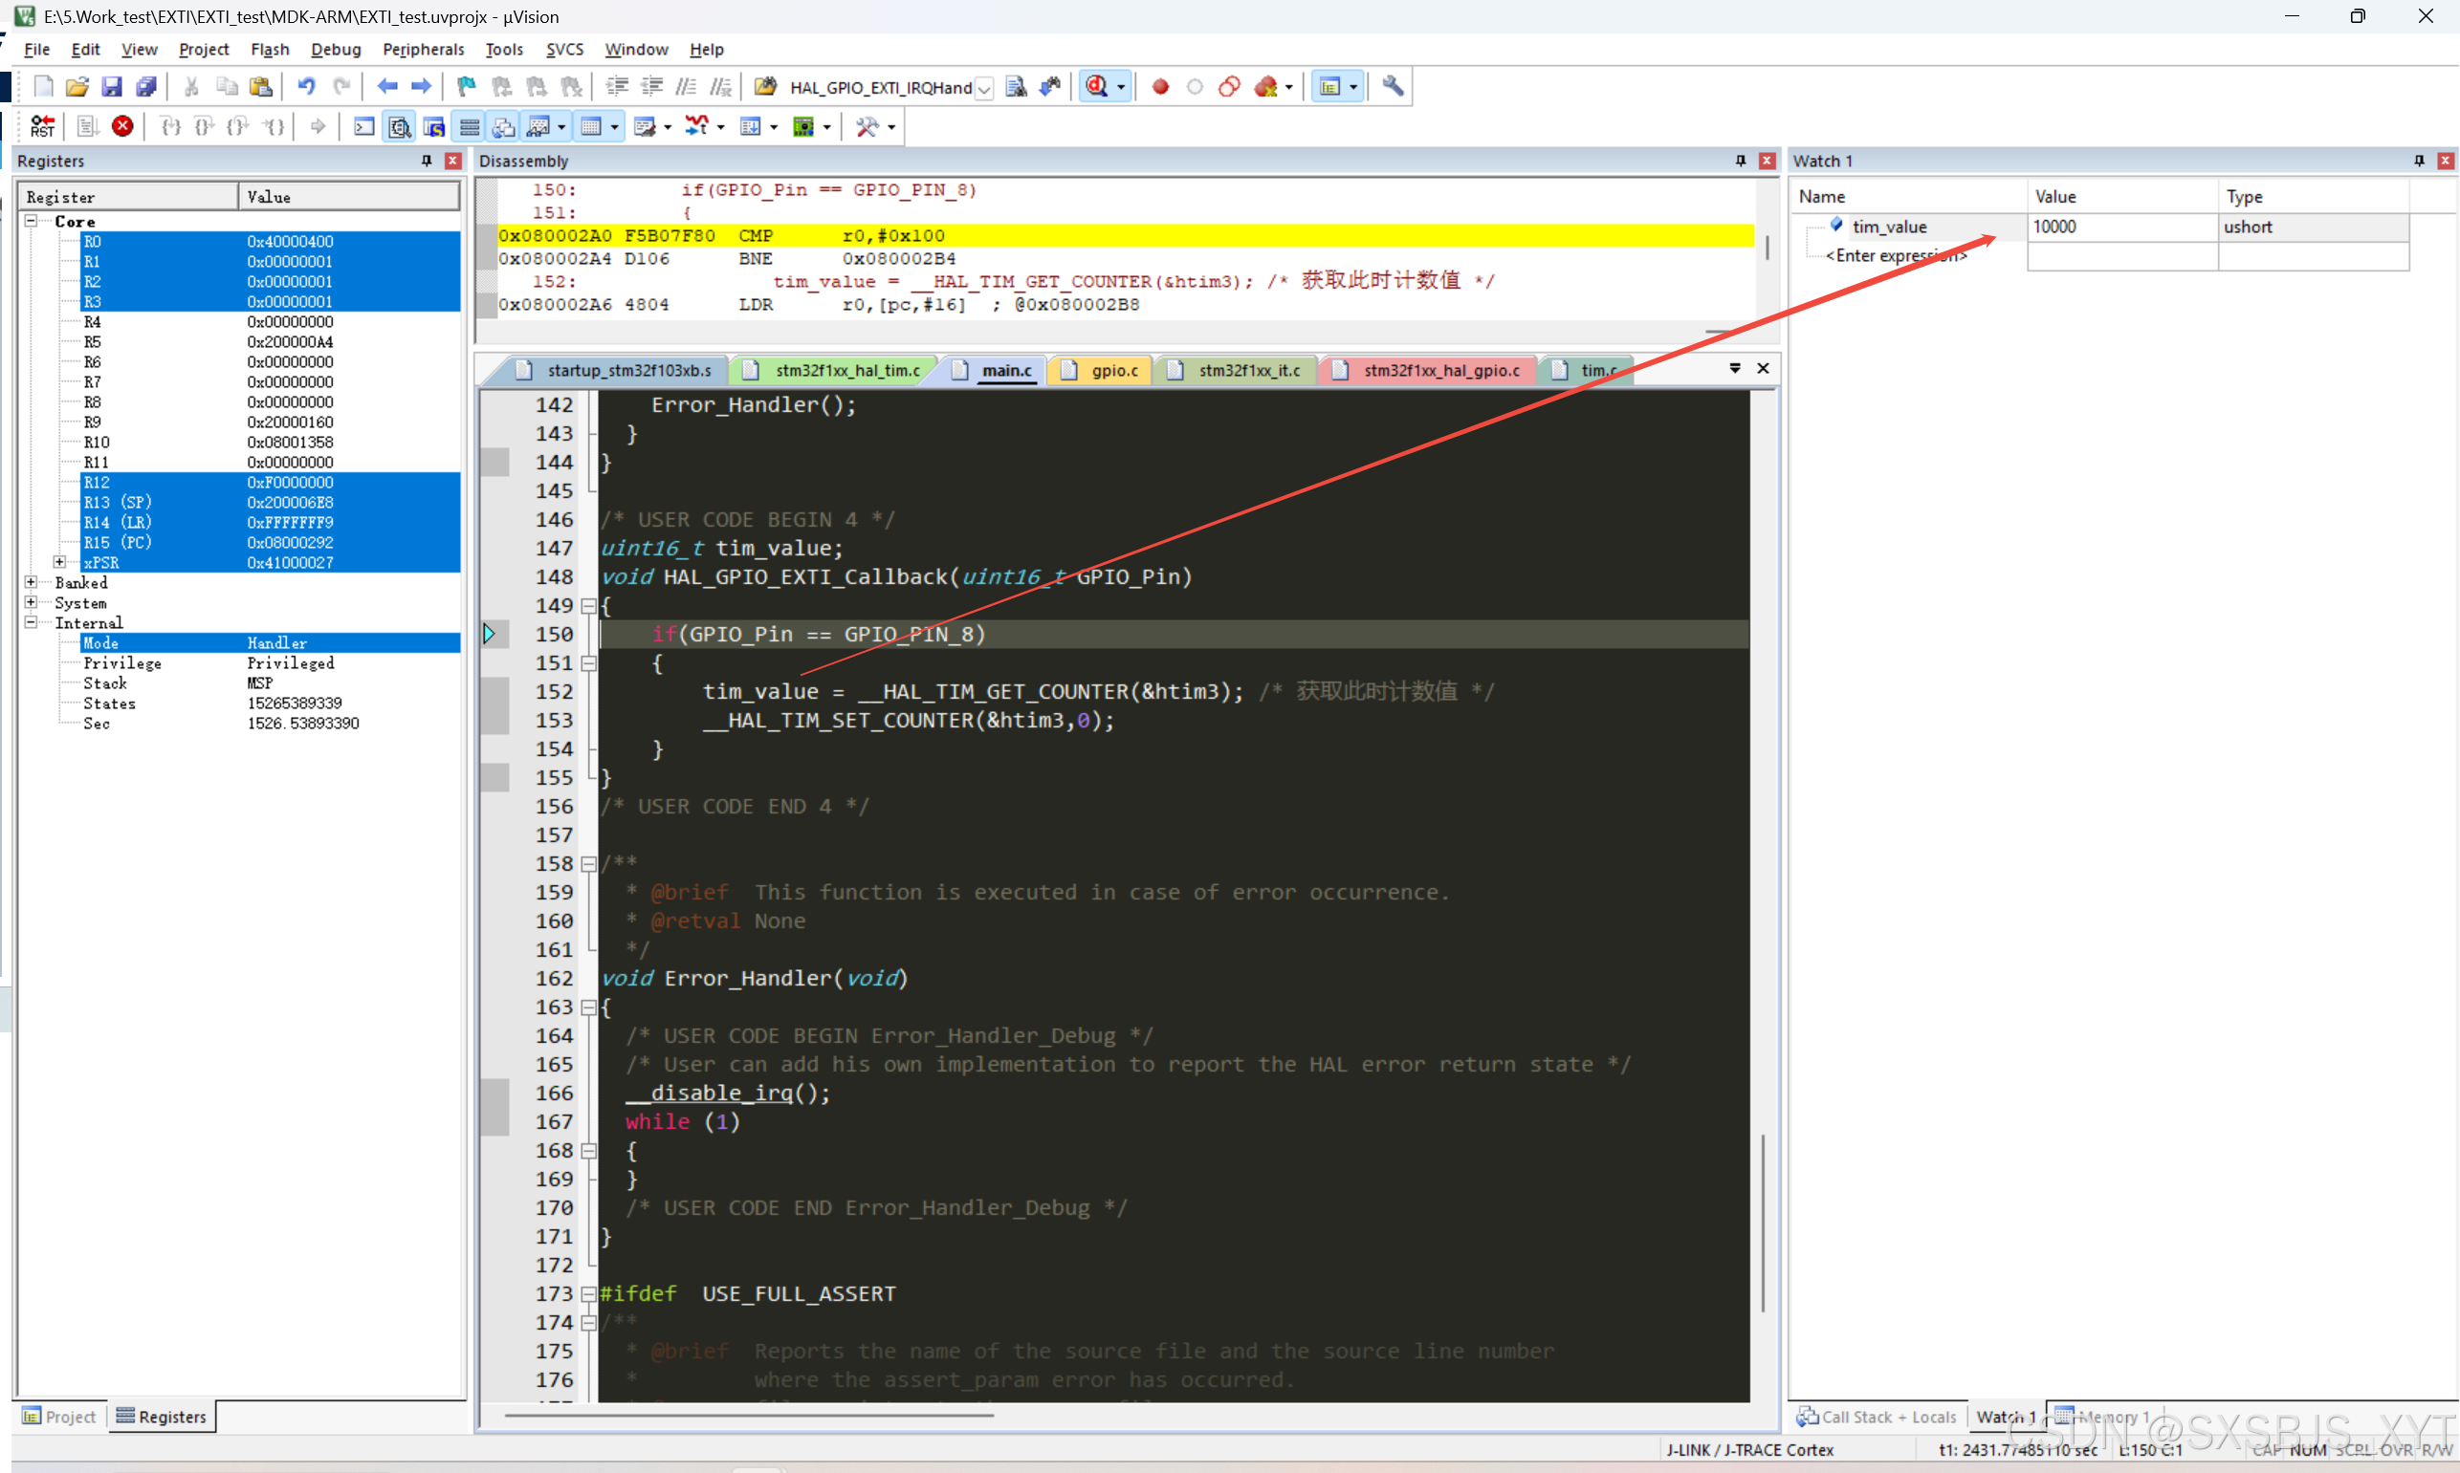Toggle Start/Stop Debug Session icon

click(x=1097, y=86)
